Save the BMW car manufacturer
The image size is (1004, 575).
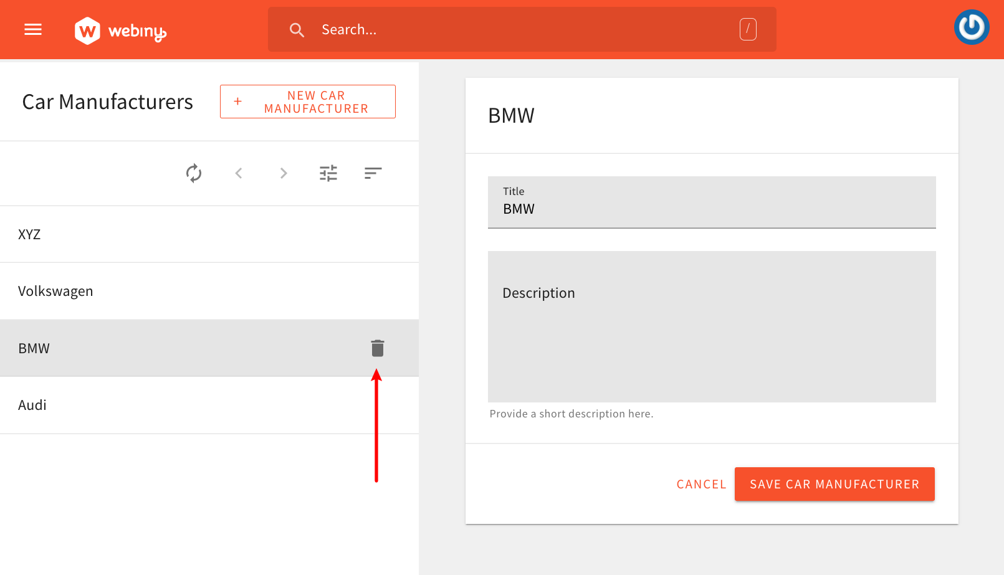point(834,484)
